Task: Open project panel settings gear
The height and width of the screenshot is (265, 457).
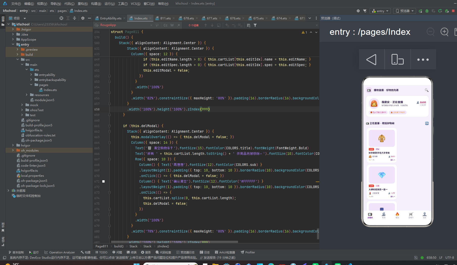Action: [83, 18]
